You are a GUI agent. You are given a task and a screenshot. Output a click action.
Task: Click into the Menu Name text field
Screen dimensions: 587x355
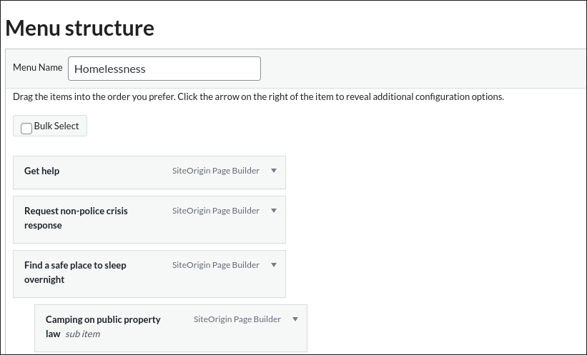[x=164, y=69]
